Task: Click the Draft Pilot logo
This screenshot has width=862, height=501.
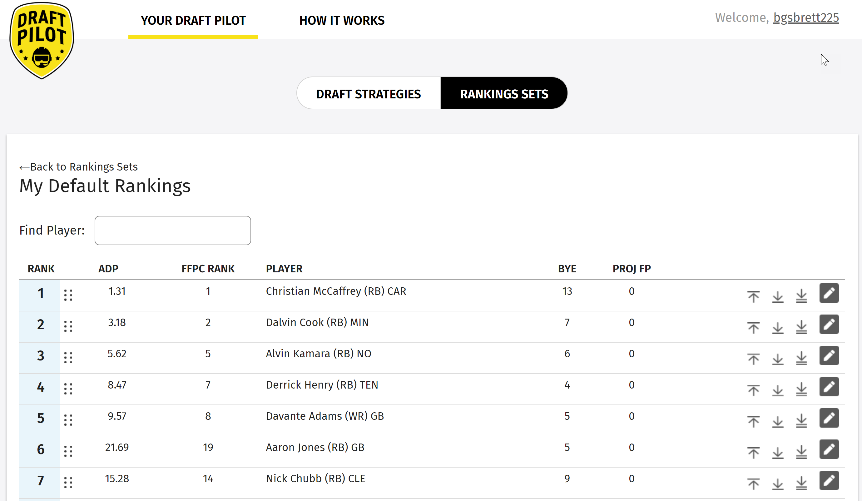Action: point(42,40)
